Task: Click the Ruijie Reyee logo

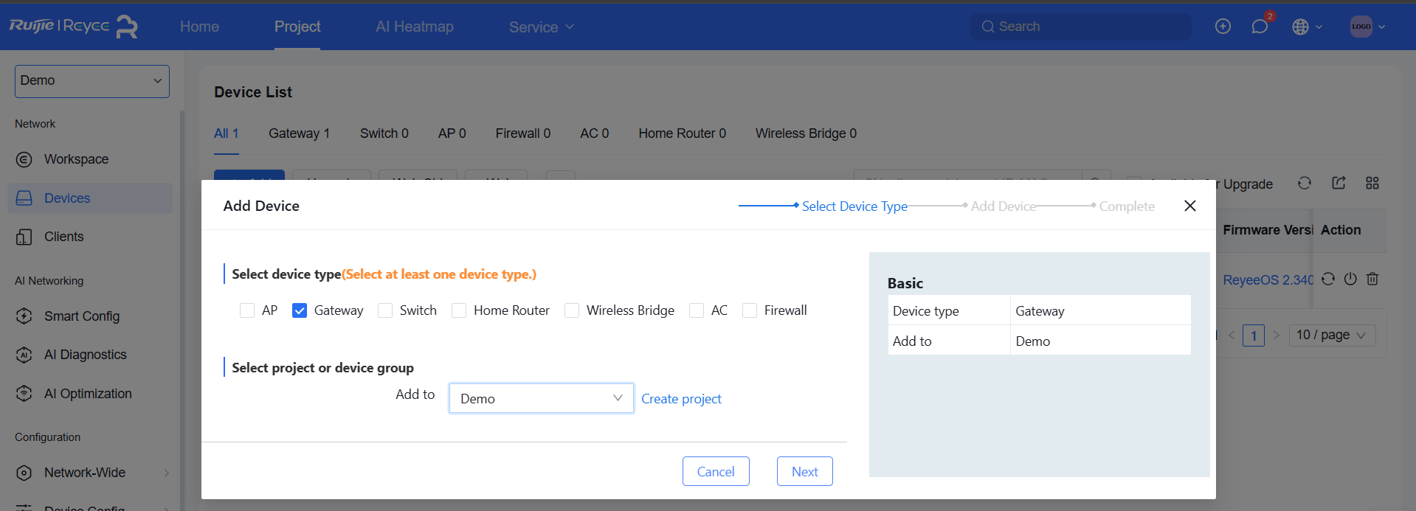Action: coord(73,27)
